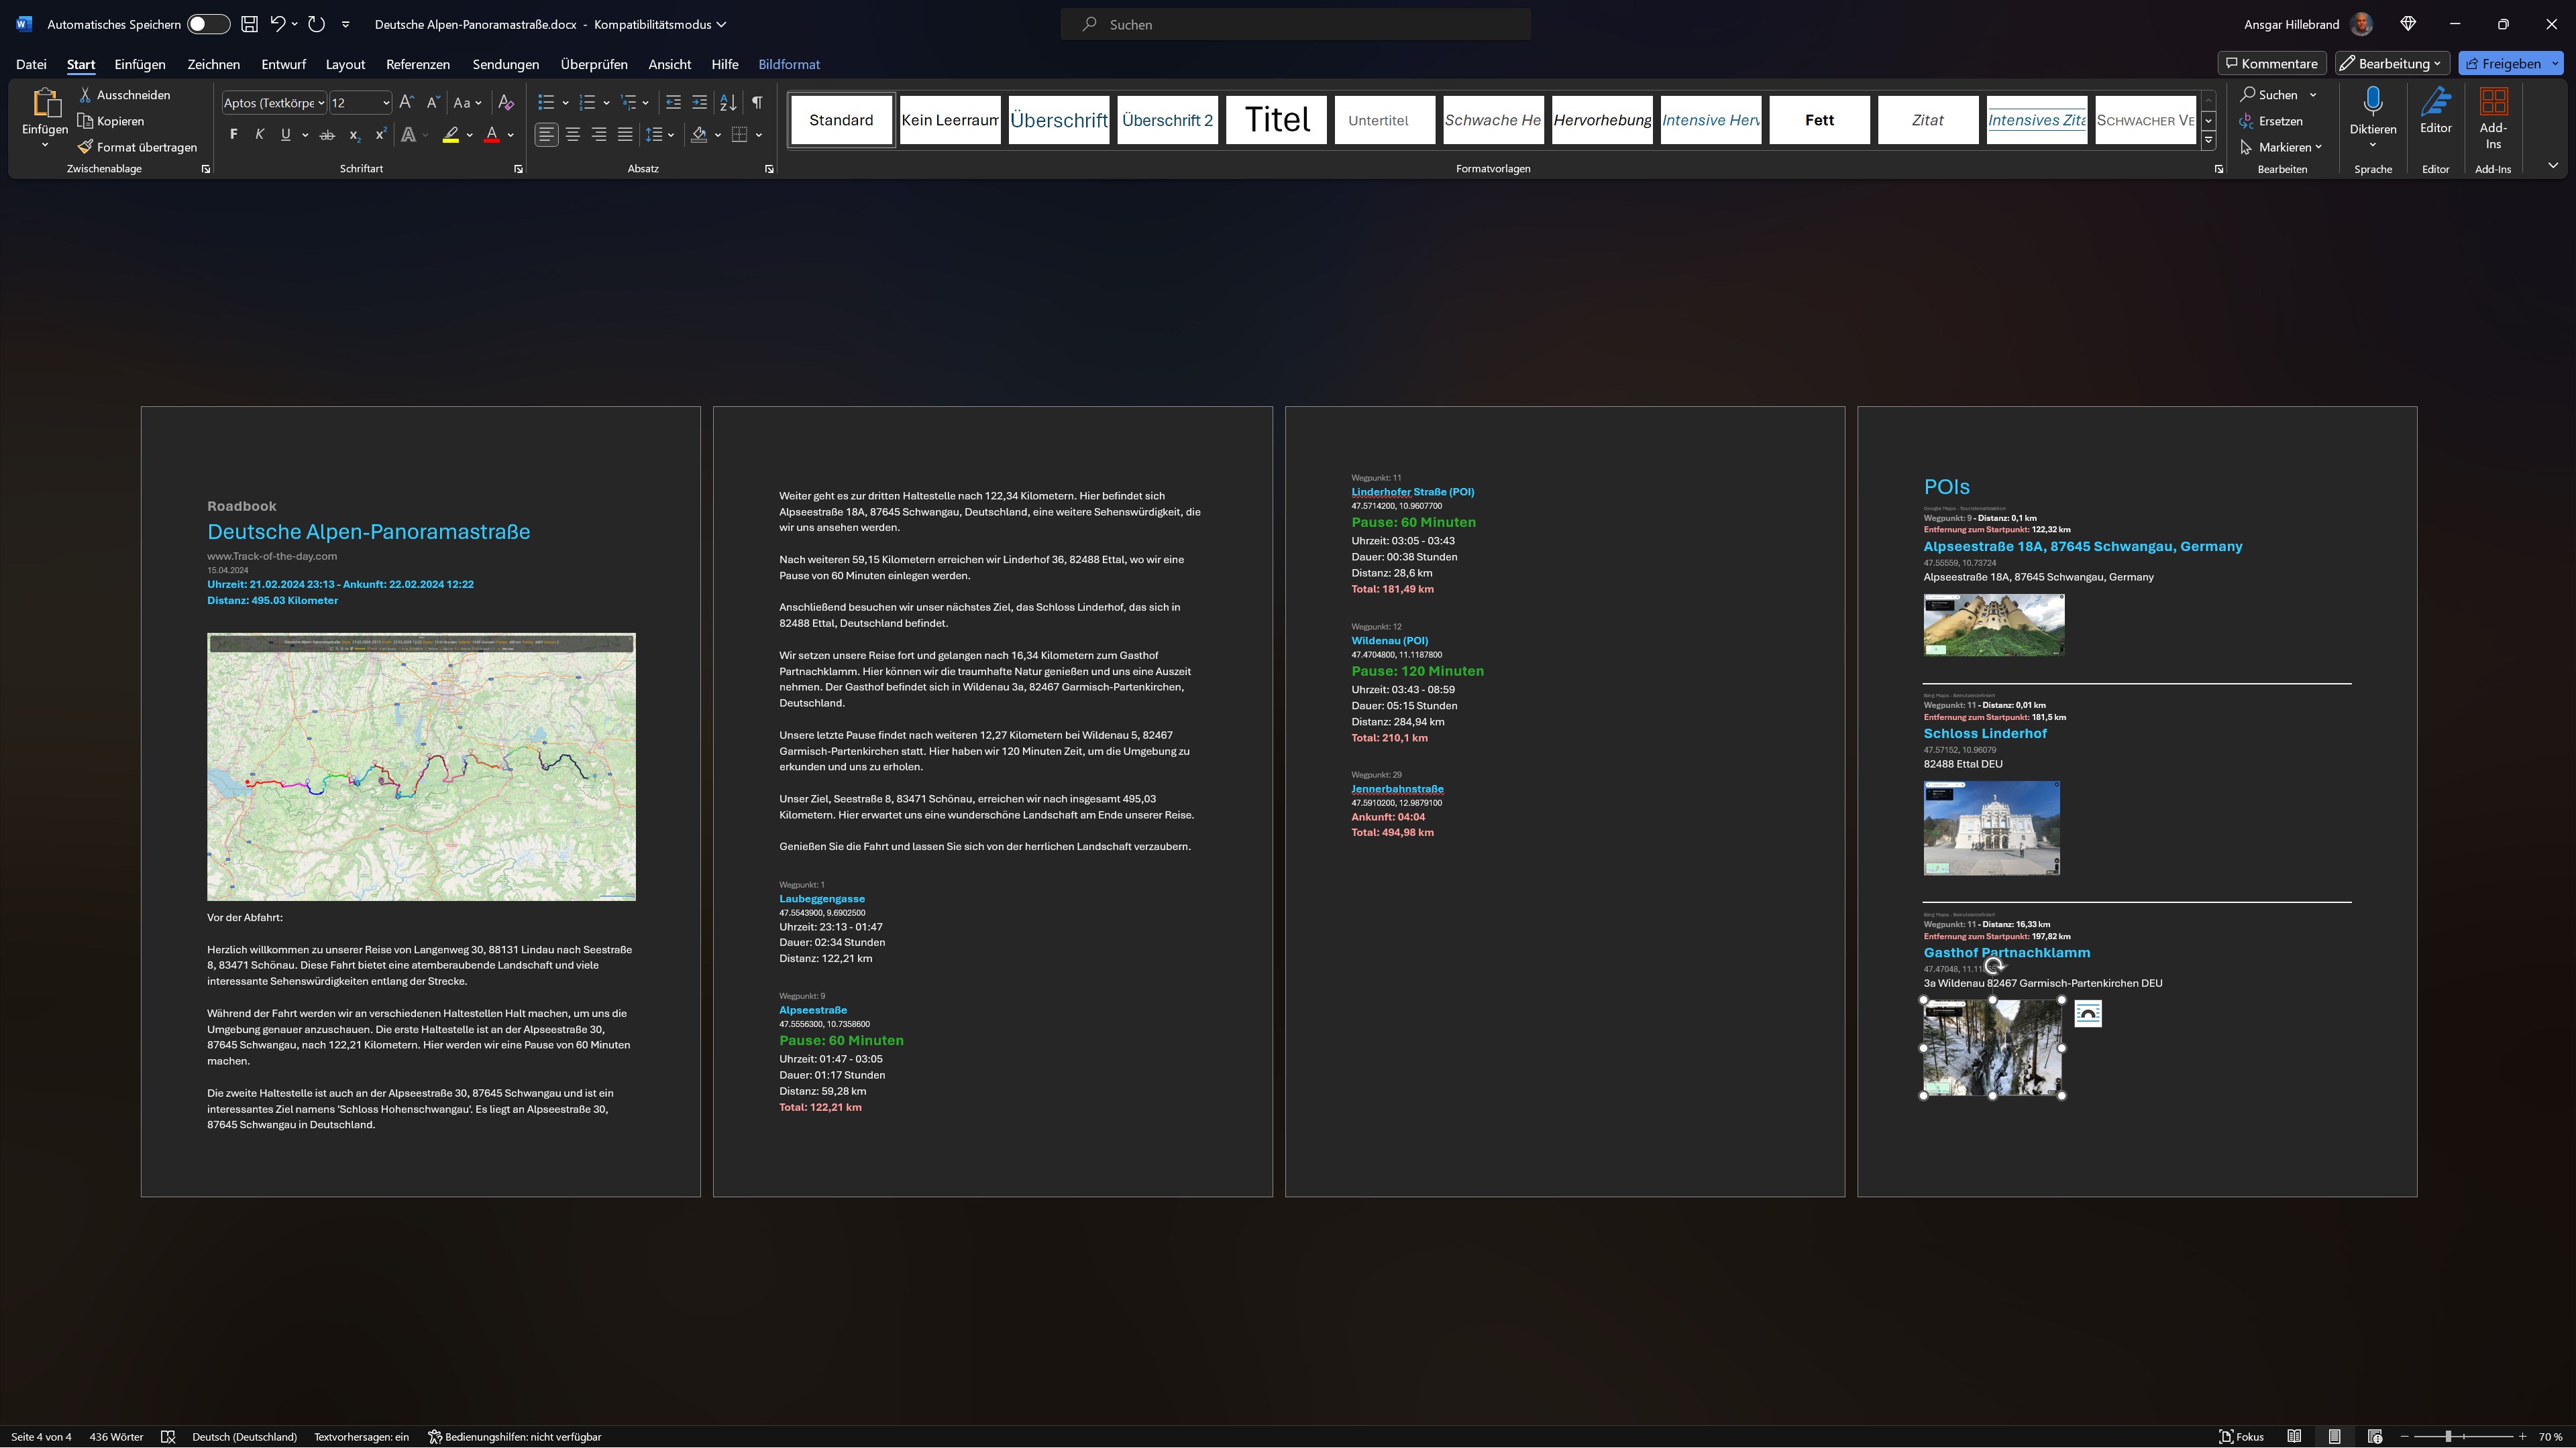Adjust the zoom slider in status bar
This screenshot has height=1448, width=2576.
pos(2448,1437)
